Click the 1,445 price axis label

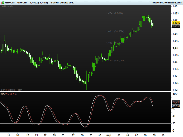click(176, 55)
